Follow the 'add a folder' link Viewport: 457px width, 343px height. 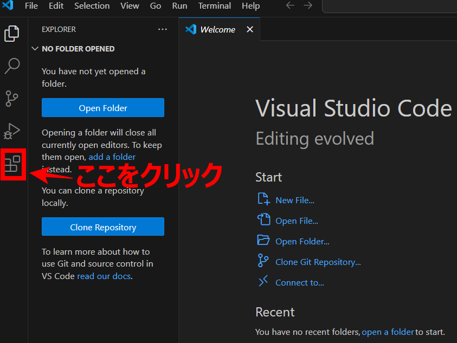click(x=112, y=157)
